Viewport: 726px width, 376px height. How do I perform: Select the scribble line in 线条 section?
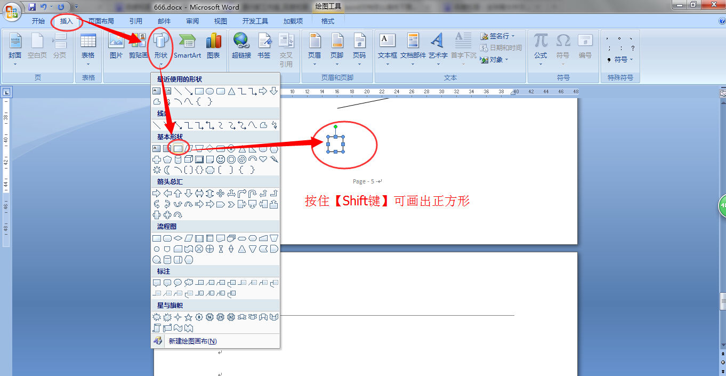(274, 125)
